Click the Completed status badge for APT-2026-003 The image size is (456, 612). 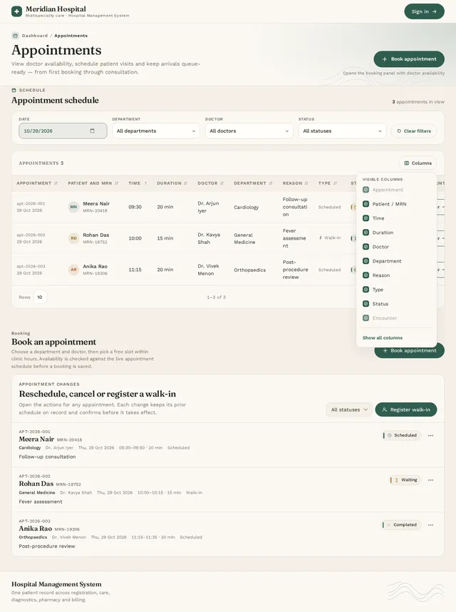401,525
